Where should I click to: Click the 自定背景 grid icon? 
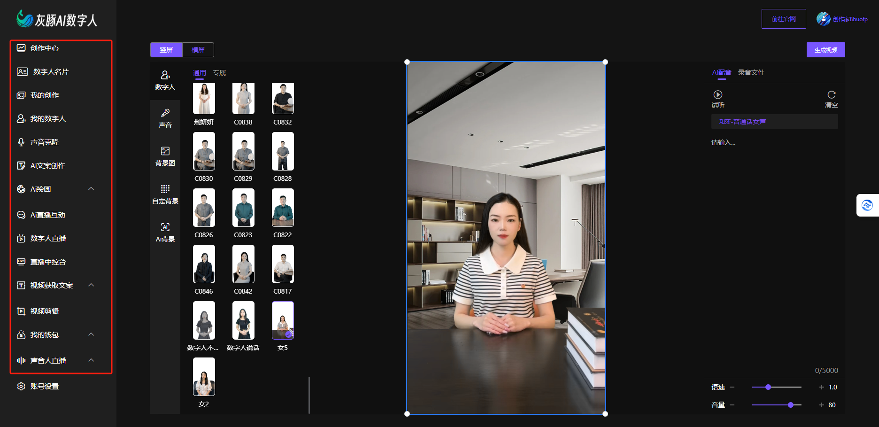pos(165,189)
